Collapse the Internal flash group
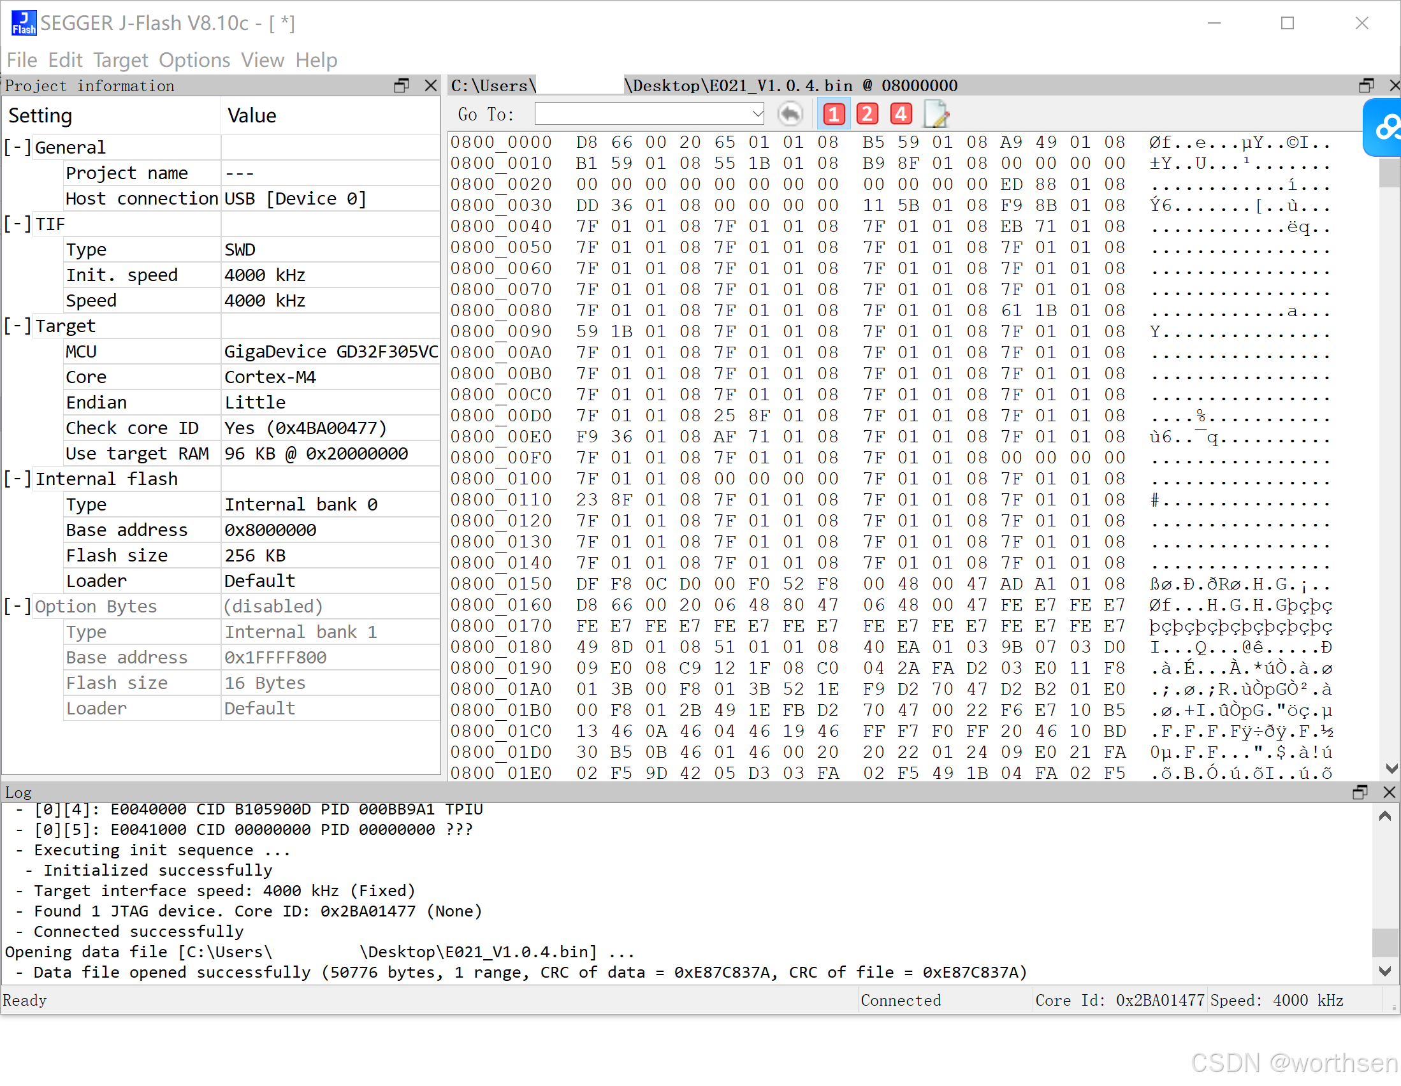 [x=17, y=479]
